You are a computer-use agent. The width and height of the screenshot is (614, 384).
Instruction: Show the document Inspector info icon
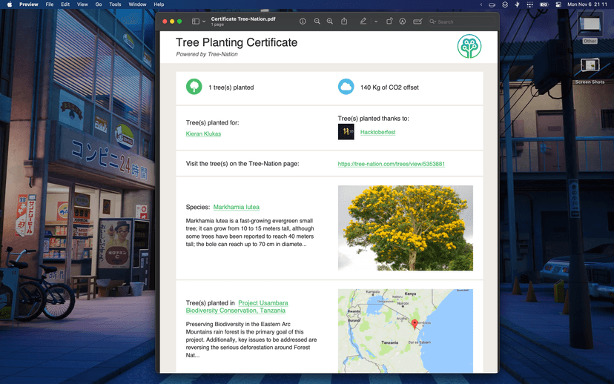303,21
